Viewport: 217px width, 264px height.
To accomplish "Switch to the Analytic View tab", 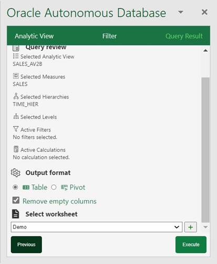I will (x=34, y=36).
